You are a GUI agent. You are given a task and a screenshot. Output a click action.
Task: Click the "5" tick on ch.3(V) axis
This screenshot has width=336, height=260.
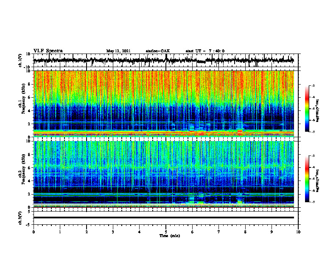pyautogui.click(x=29, y=212)
